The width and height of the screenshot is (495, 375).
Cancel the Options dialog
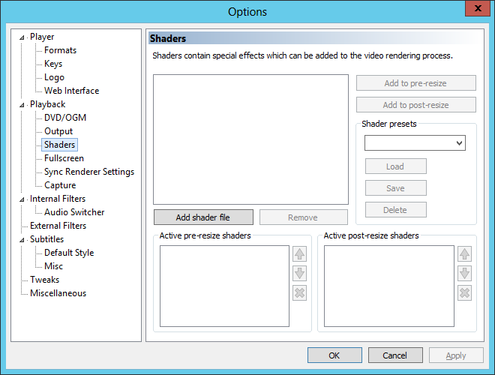point(394,355)
